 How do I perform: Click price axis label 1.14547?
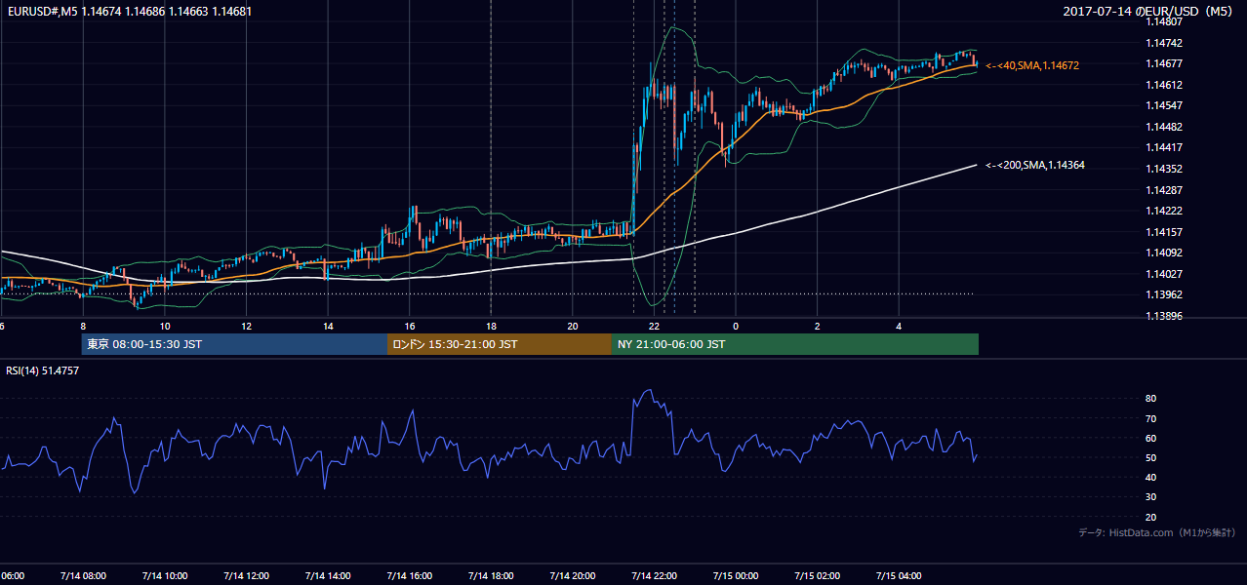[x=1163, y=105]
